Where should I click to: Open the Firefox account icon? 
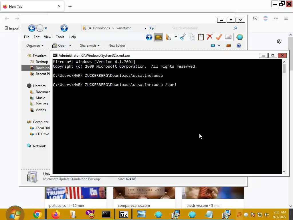[265, 18]
